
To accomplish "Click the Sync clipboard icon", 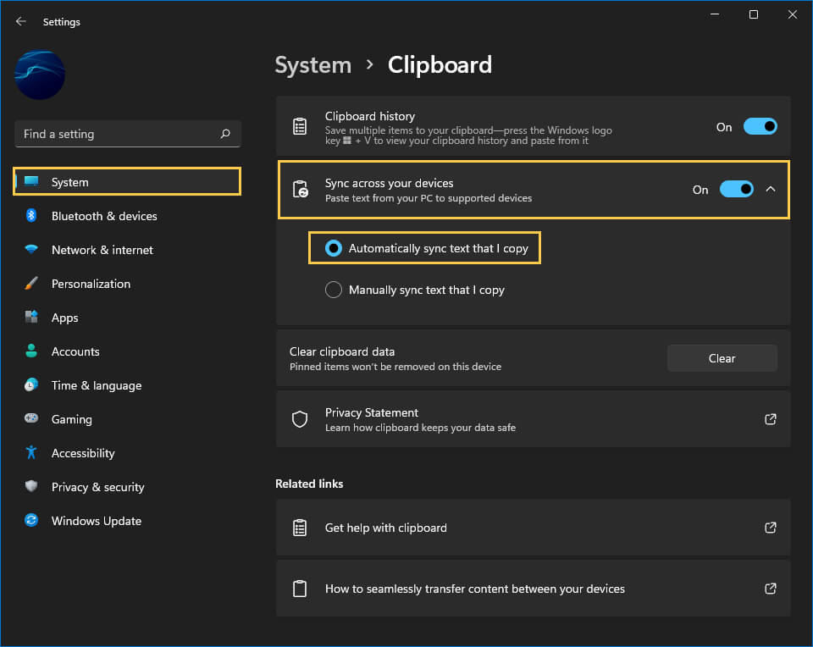I will pos(300,189).
